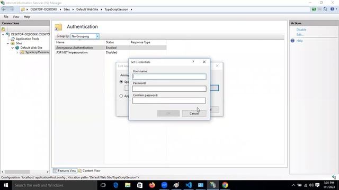Open the Group by No Grouping dropdown

97,36
